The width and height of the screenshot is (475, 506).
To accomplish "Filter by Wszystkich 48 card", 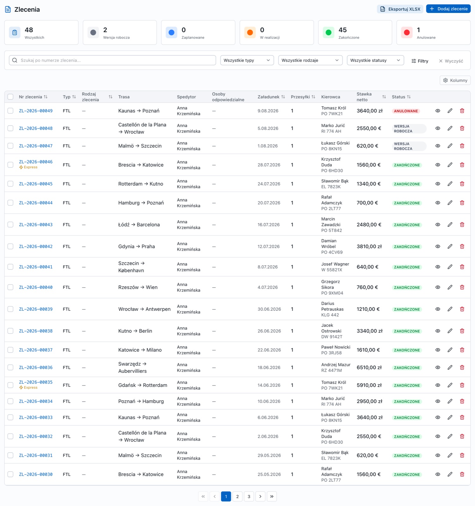I will coord(41,33).
